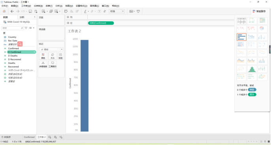Click the W08-Covid-19-MySQL data source
This screenshot has height=145, width=271.
click(x=19, y=22)
